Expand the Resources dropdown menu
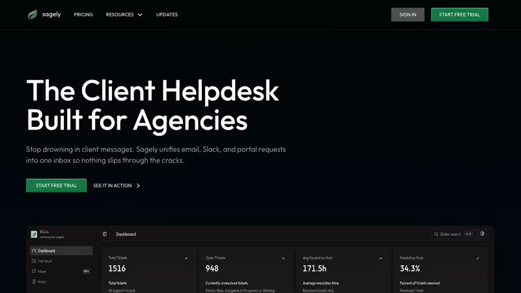Screen dimensions: 521x293 click(124, 14)
